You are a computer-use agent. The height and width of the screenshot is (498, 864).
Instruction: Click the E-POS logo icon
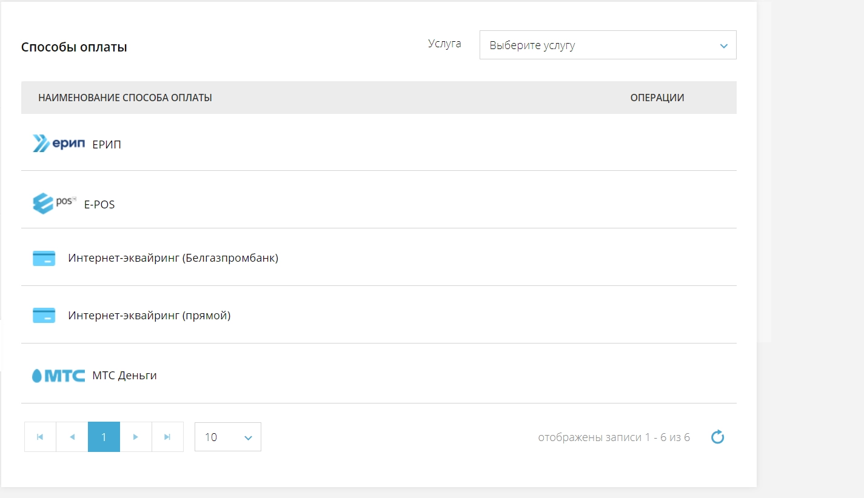tap(55, 203)
